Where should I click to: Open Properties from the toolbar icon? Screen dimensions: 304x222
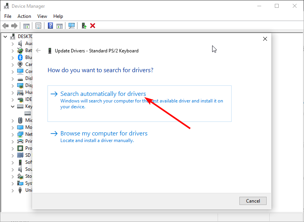(39, 26)
